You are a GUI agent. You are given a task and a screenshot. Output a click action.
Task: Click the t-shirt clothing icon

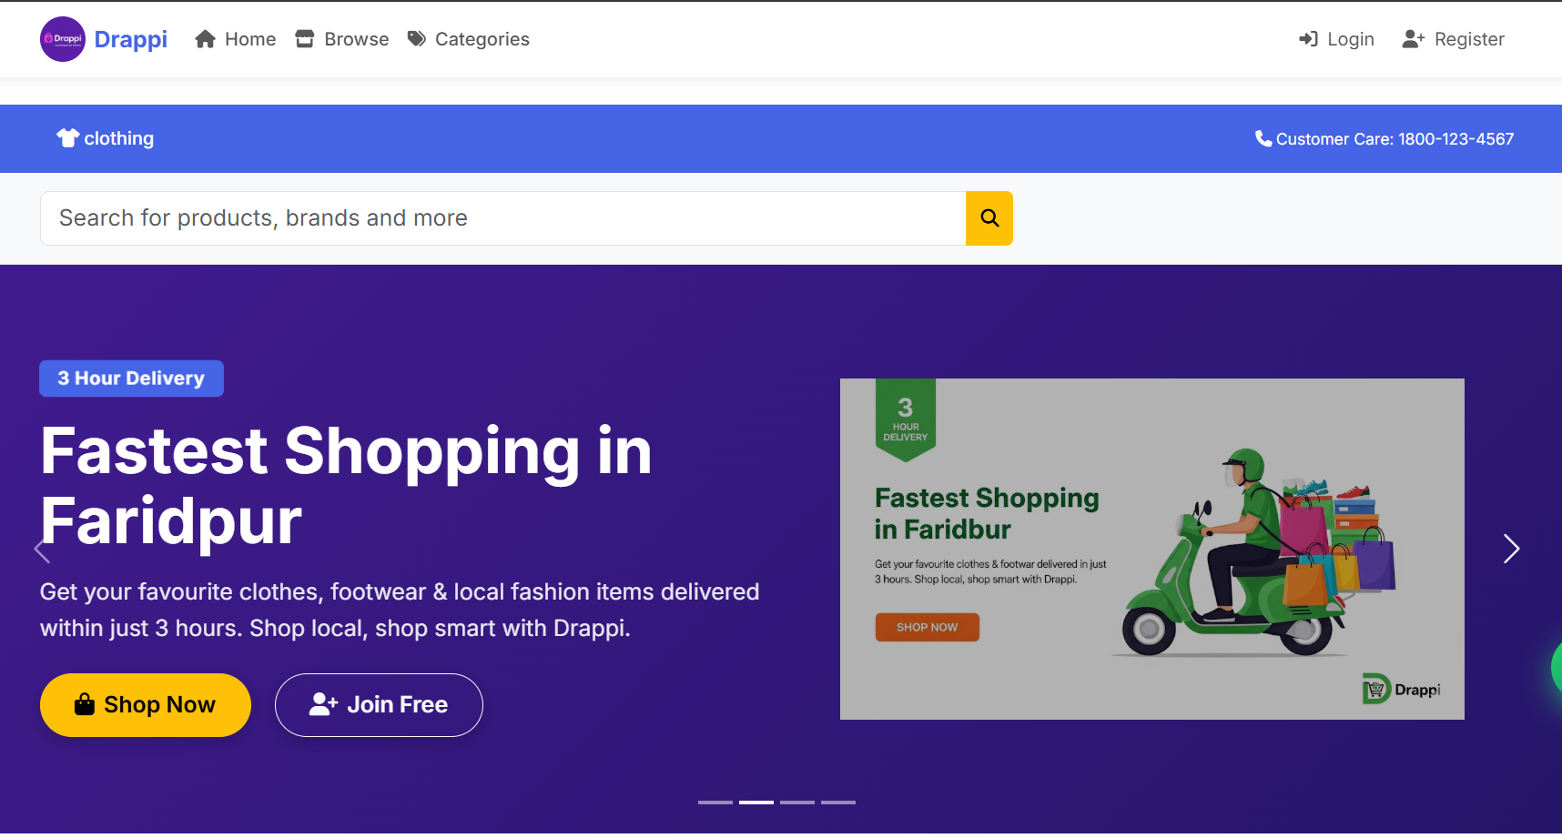pyautogui.click(x=68, y=138)
